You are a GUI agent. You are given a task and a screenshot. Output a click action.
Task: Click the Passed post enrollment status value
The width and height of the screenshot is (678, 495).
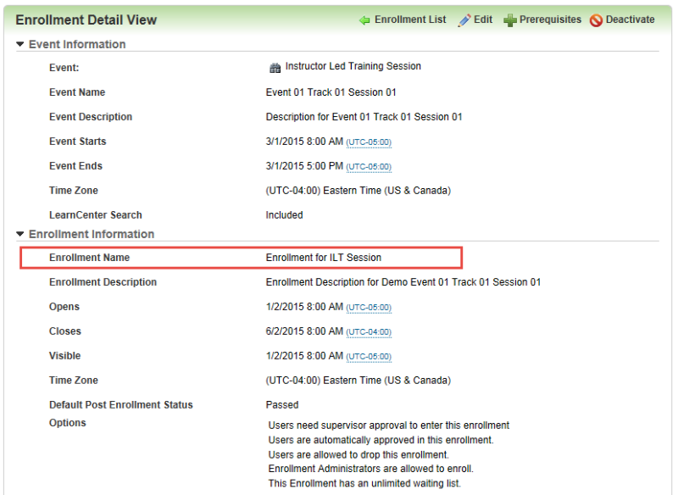pyautogui.click(x=282, y=405)
